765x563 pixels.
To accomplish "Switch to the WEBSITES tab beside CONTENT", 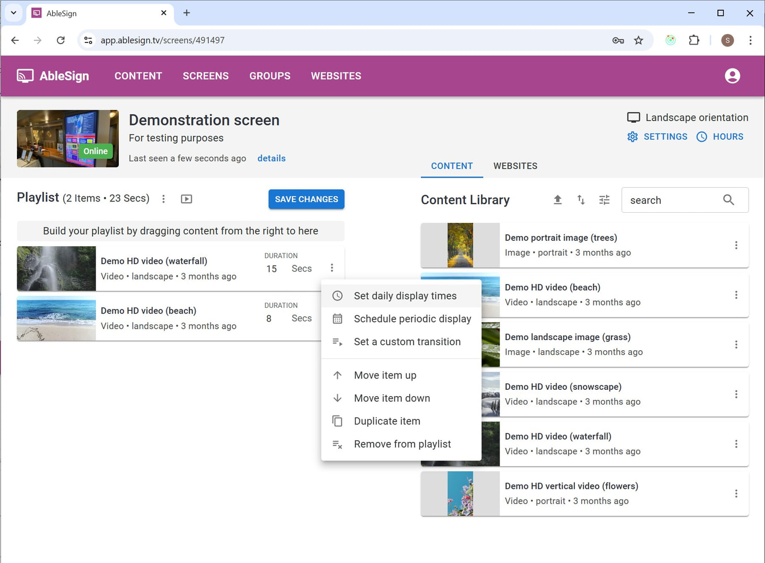I will coord(515,166).
